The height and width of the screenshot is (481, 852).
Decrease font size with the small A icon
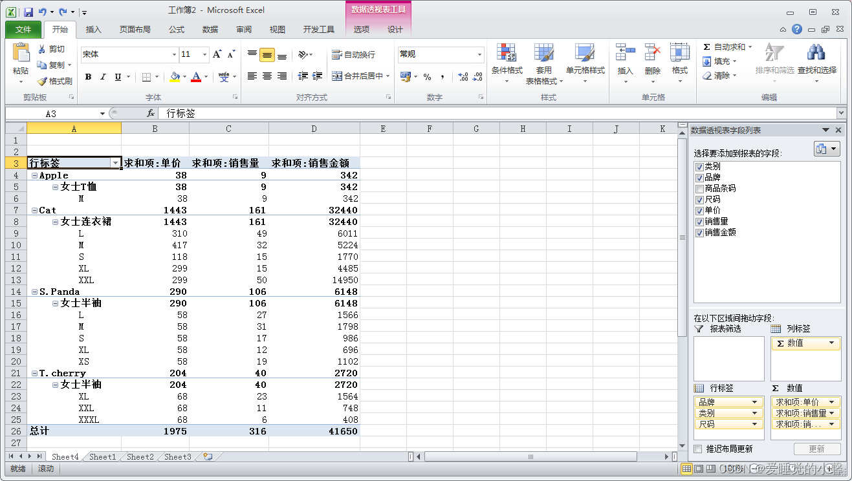point(231,54)
